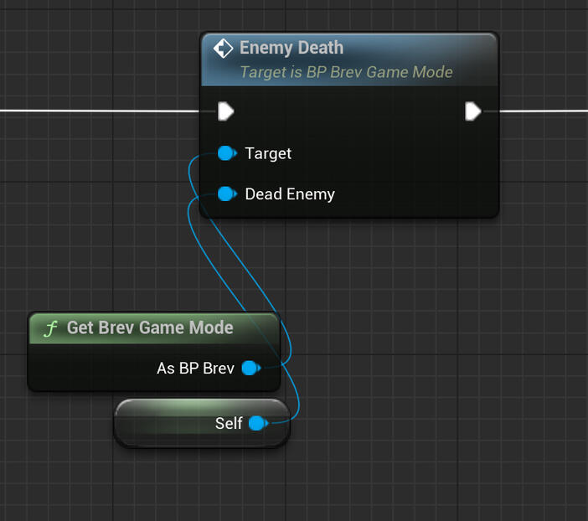
Task: Click the Self label text
Action: (229, 424)
